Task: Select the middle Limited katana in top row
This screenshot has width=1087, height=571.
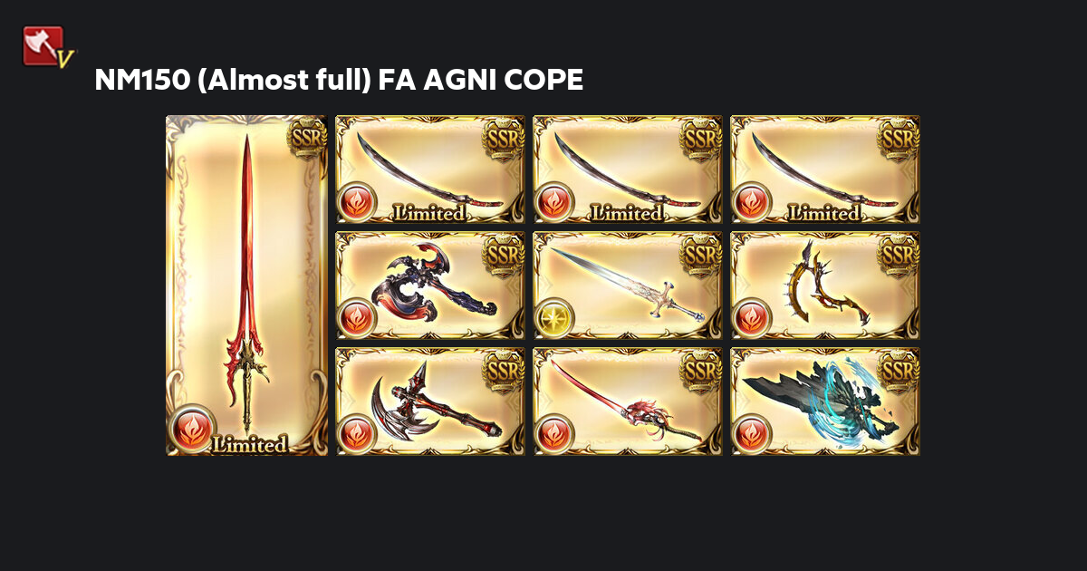Action: coord(628,169)
